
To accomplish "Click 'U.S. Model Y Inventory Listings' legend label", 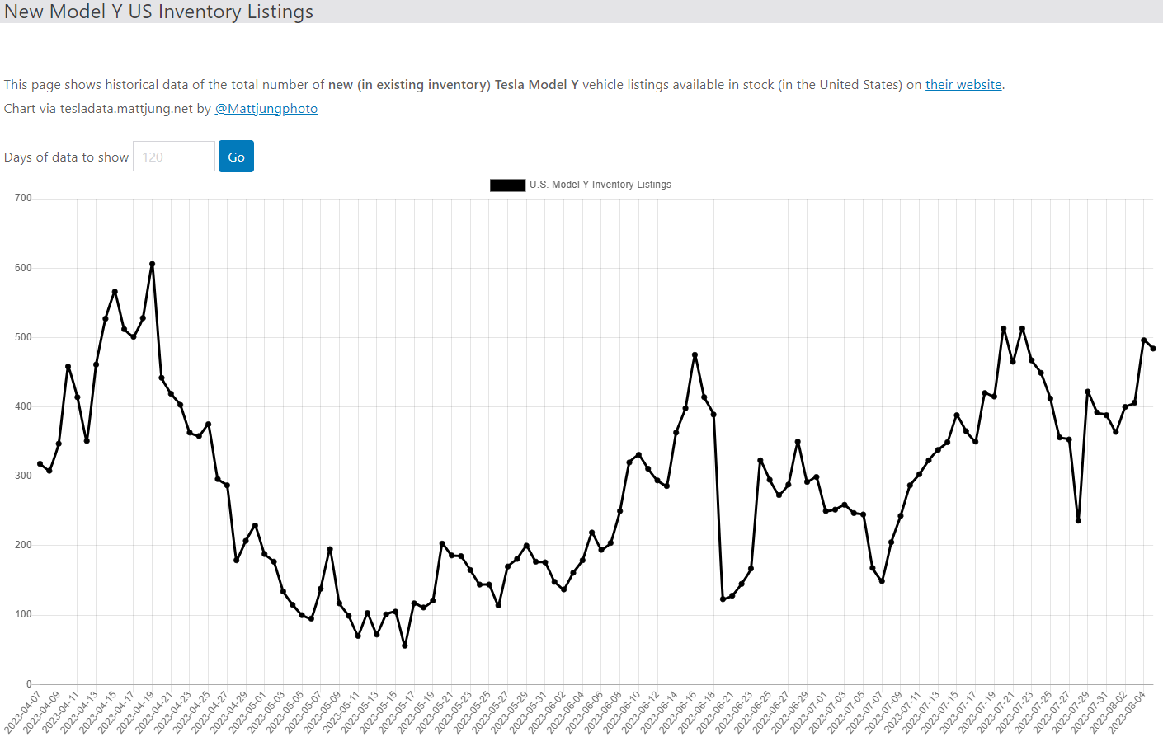I will pyautogui.click(x=600, y=185).
